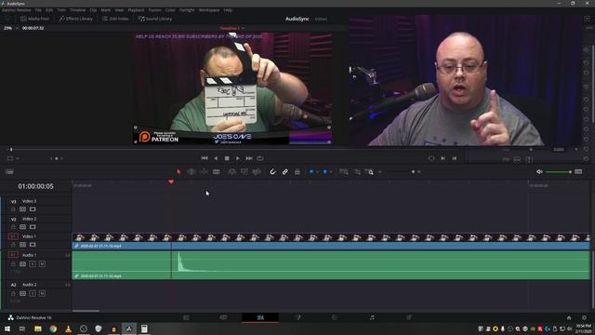Toggle auto select on Video 3 track

pyautogui.click(x=22, y=209)
